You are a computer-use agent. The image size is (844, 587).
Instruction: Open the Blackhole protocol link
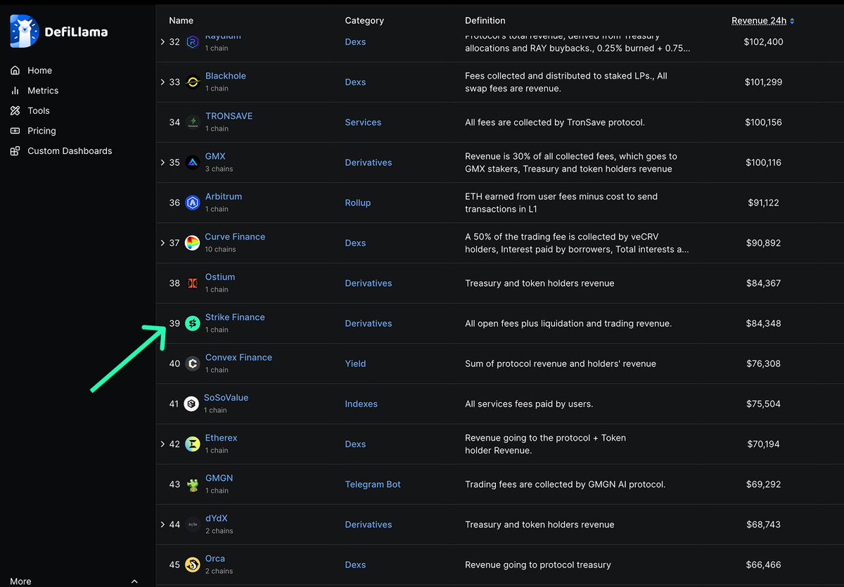point(226,76)
